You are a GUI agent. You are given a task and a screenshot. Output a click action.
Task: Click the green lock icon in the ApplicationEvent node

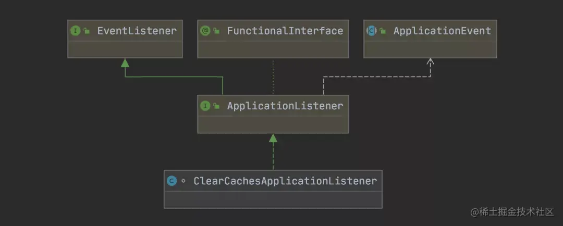pos(383,31)
